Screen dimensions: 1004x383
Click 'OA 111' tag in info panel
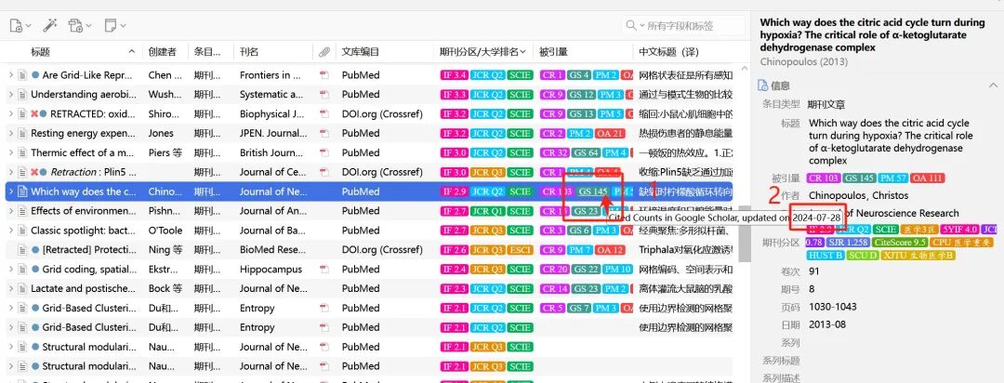pyautogui.click(x=929, y=178)
